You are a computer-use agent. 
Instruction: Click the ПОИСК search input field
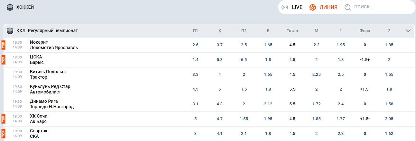click(x=378, y=7)
